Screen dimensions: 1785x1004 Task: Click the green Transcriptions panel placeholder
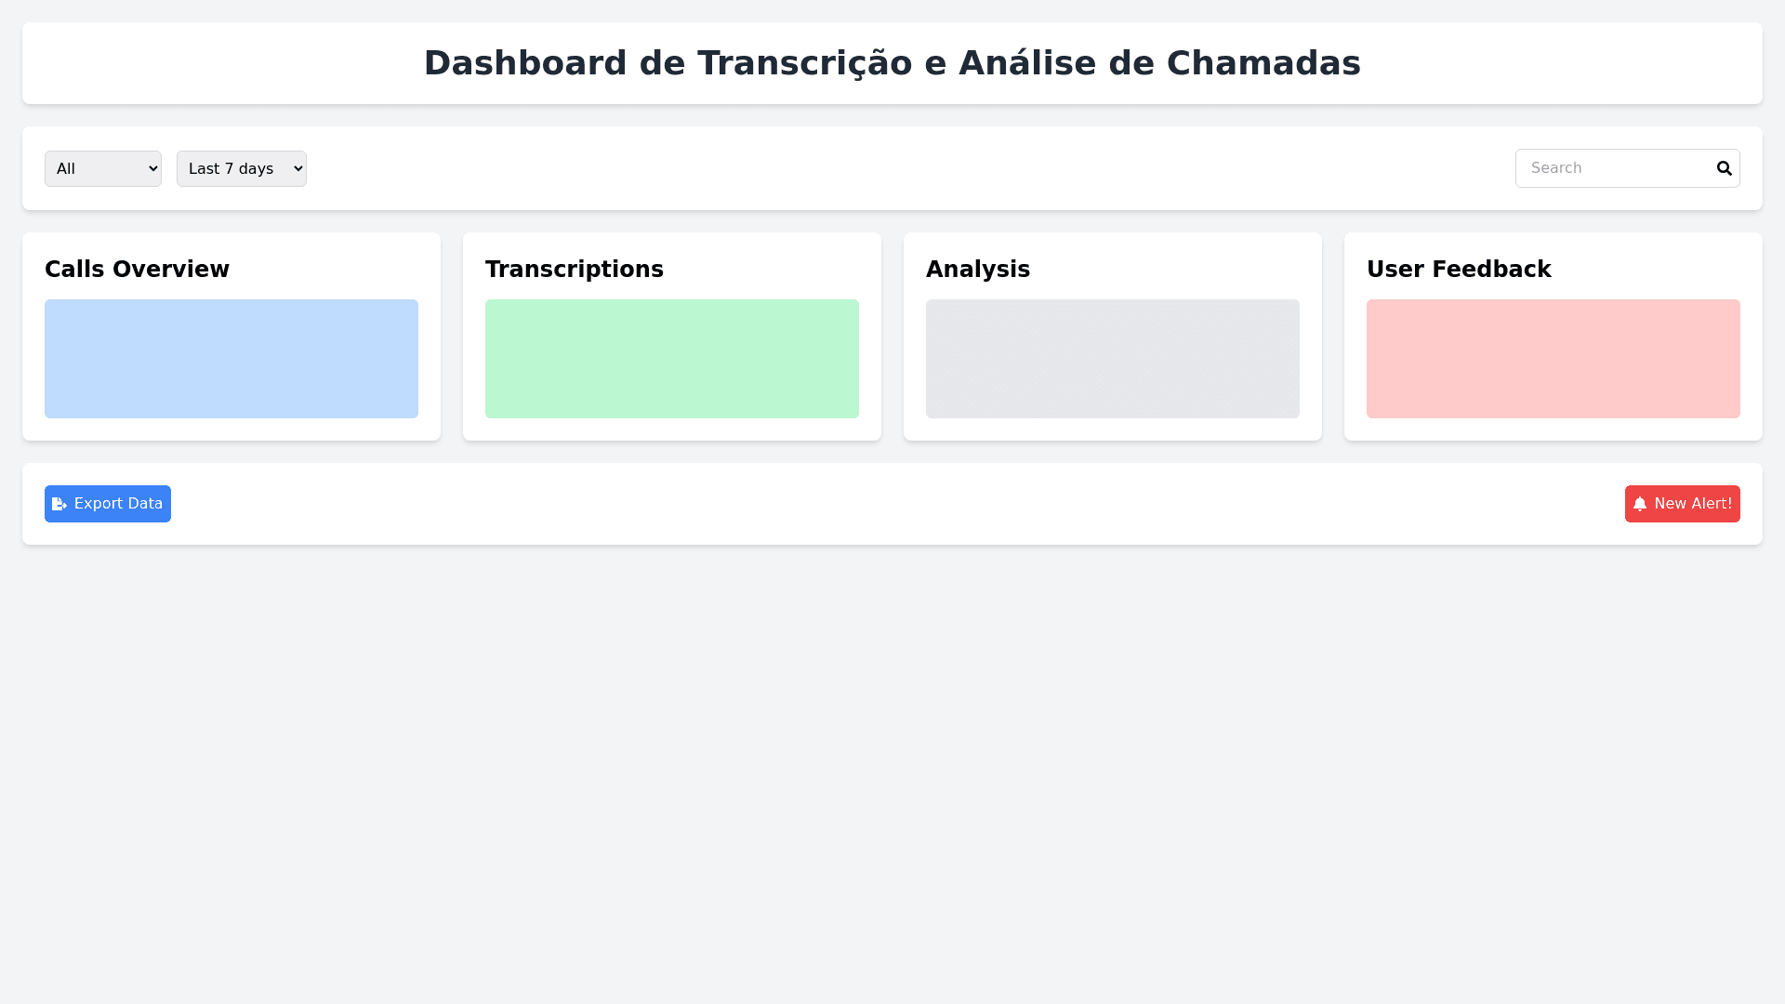pyautogui.click(x=672, y=359)
